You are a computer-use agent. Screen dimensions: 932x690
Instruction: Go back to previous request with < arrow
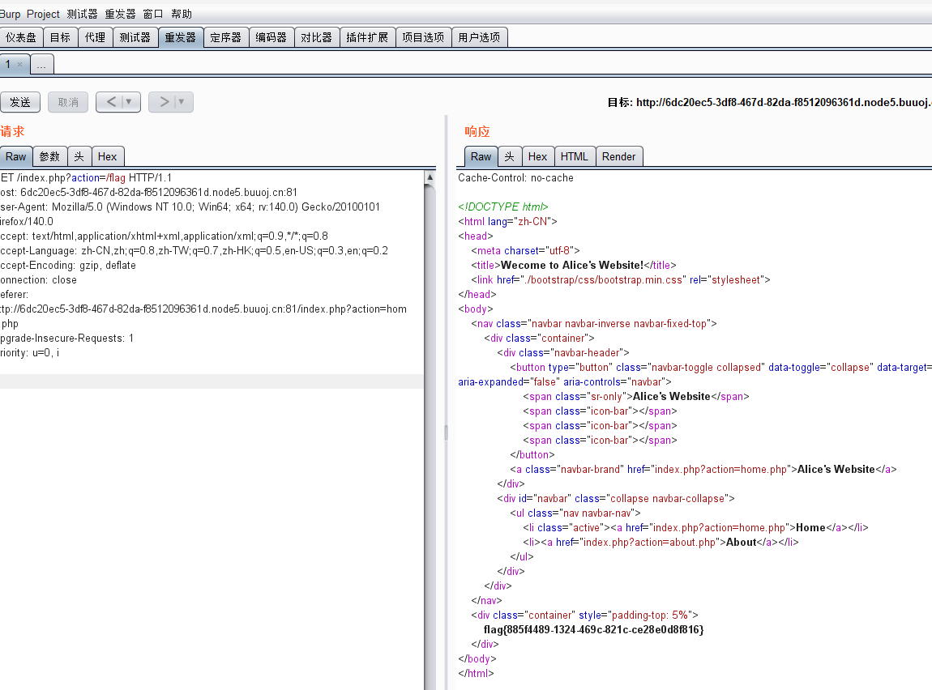[111, 102]
